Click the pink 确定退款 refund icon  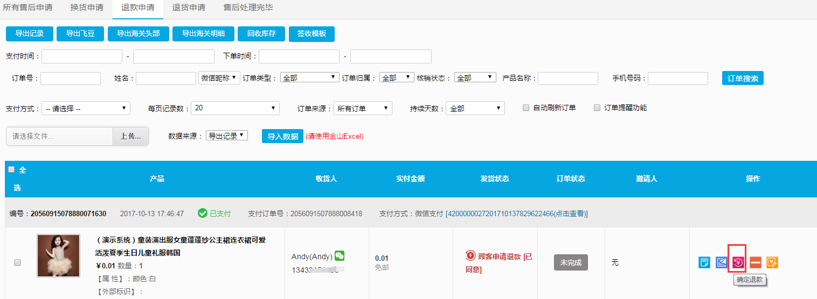click(738, 262)
